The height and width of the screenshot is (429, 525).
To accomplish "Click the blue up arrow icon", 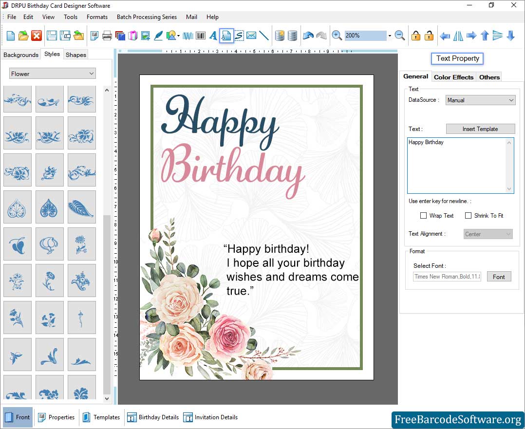I will coord(485,36).
